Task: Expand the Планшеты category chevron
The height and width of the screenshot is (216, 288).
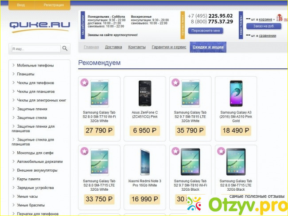Action: click(13, 74)
